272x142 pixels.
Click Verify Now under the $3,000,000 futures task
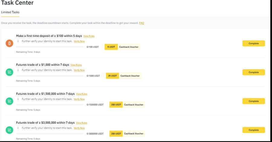click(79, 128)
